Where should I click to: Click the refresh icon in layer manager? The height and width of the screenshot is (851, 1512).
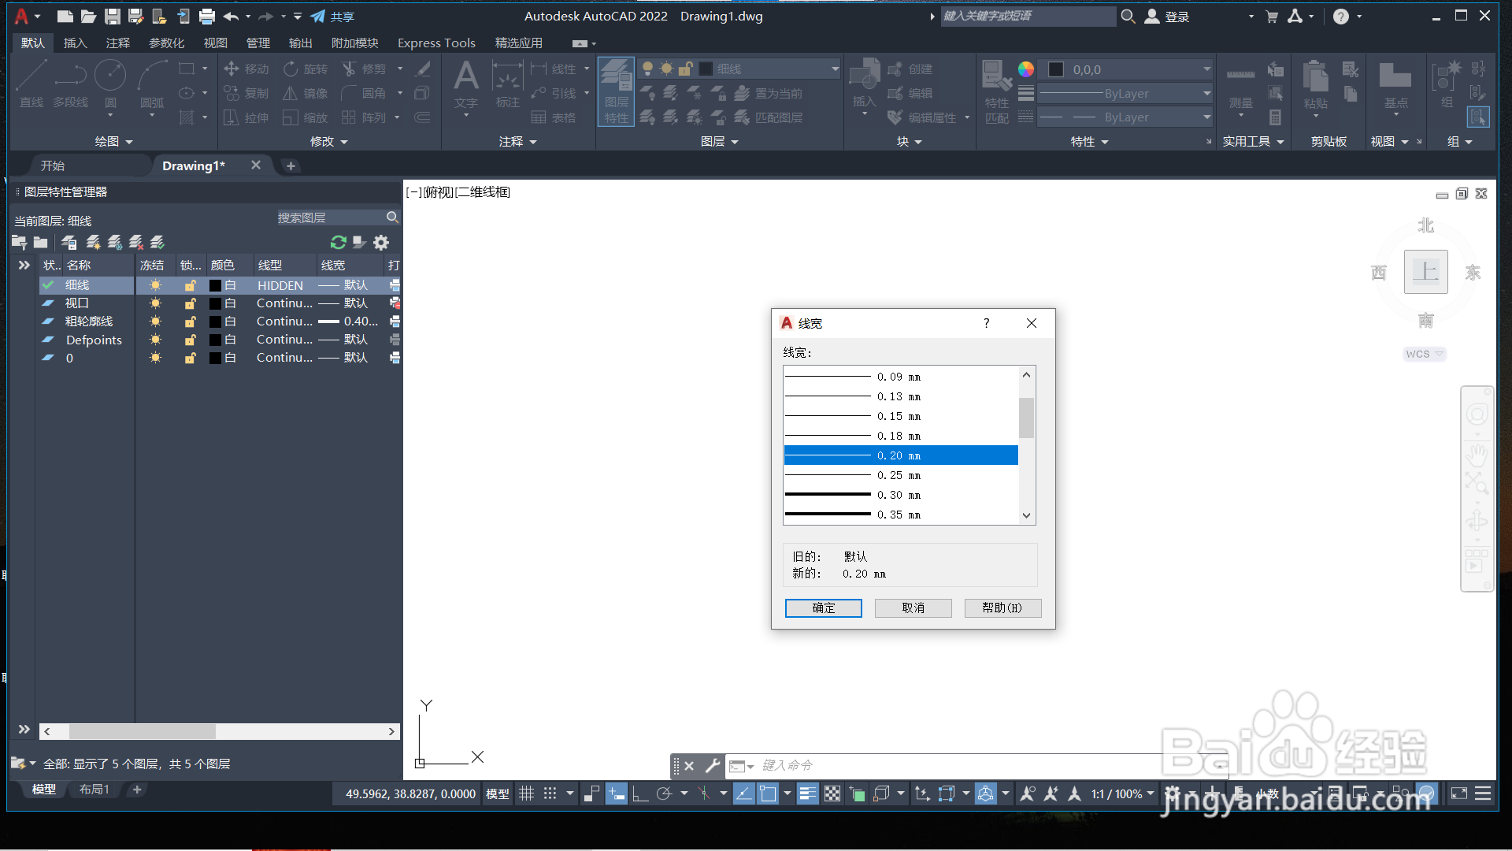pos(339,242)
